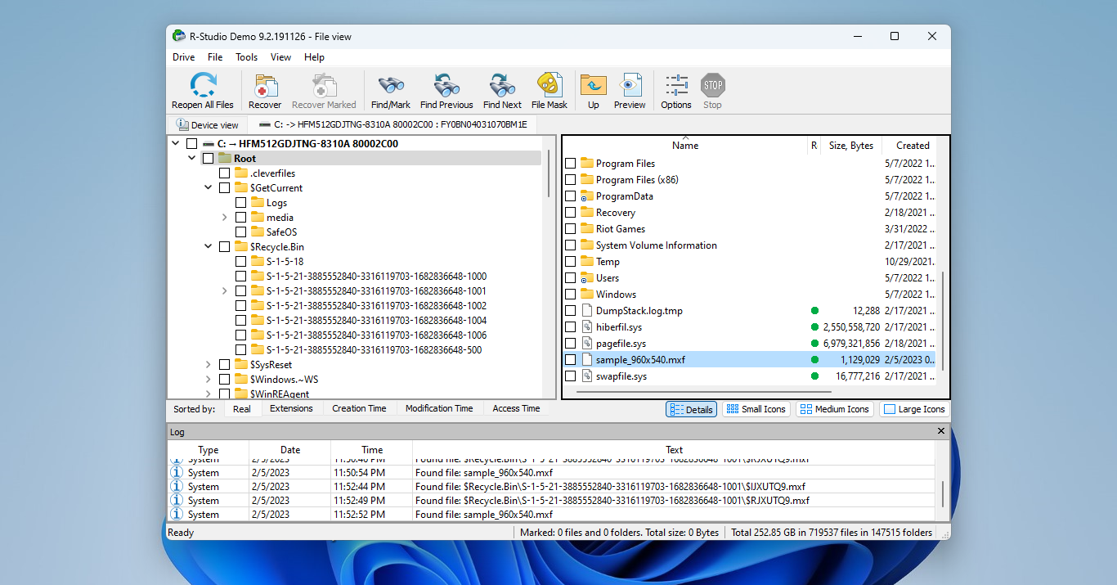Click the Details view icon
Viewport: 1117px width, 585px height.
pyautogui.click(x=676, y=409)
